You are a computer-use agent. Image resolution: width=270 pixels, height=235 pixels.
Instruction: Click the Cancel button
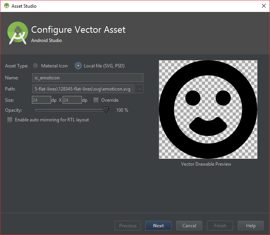click(x=189, y=225)
